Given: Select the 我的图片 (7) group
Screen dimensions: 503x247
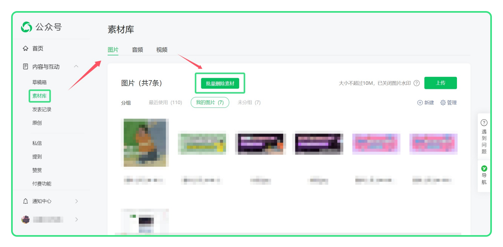Looking at the screenshot, I should coord(210,102).
